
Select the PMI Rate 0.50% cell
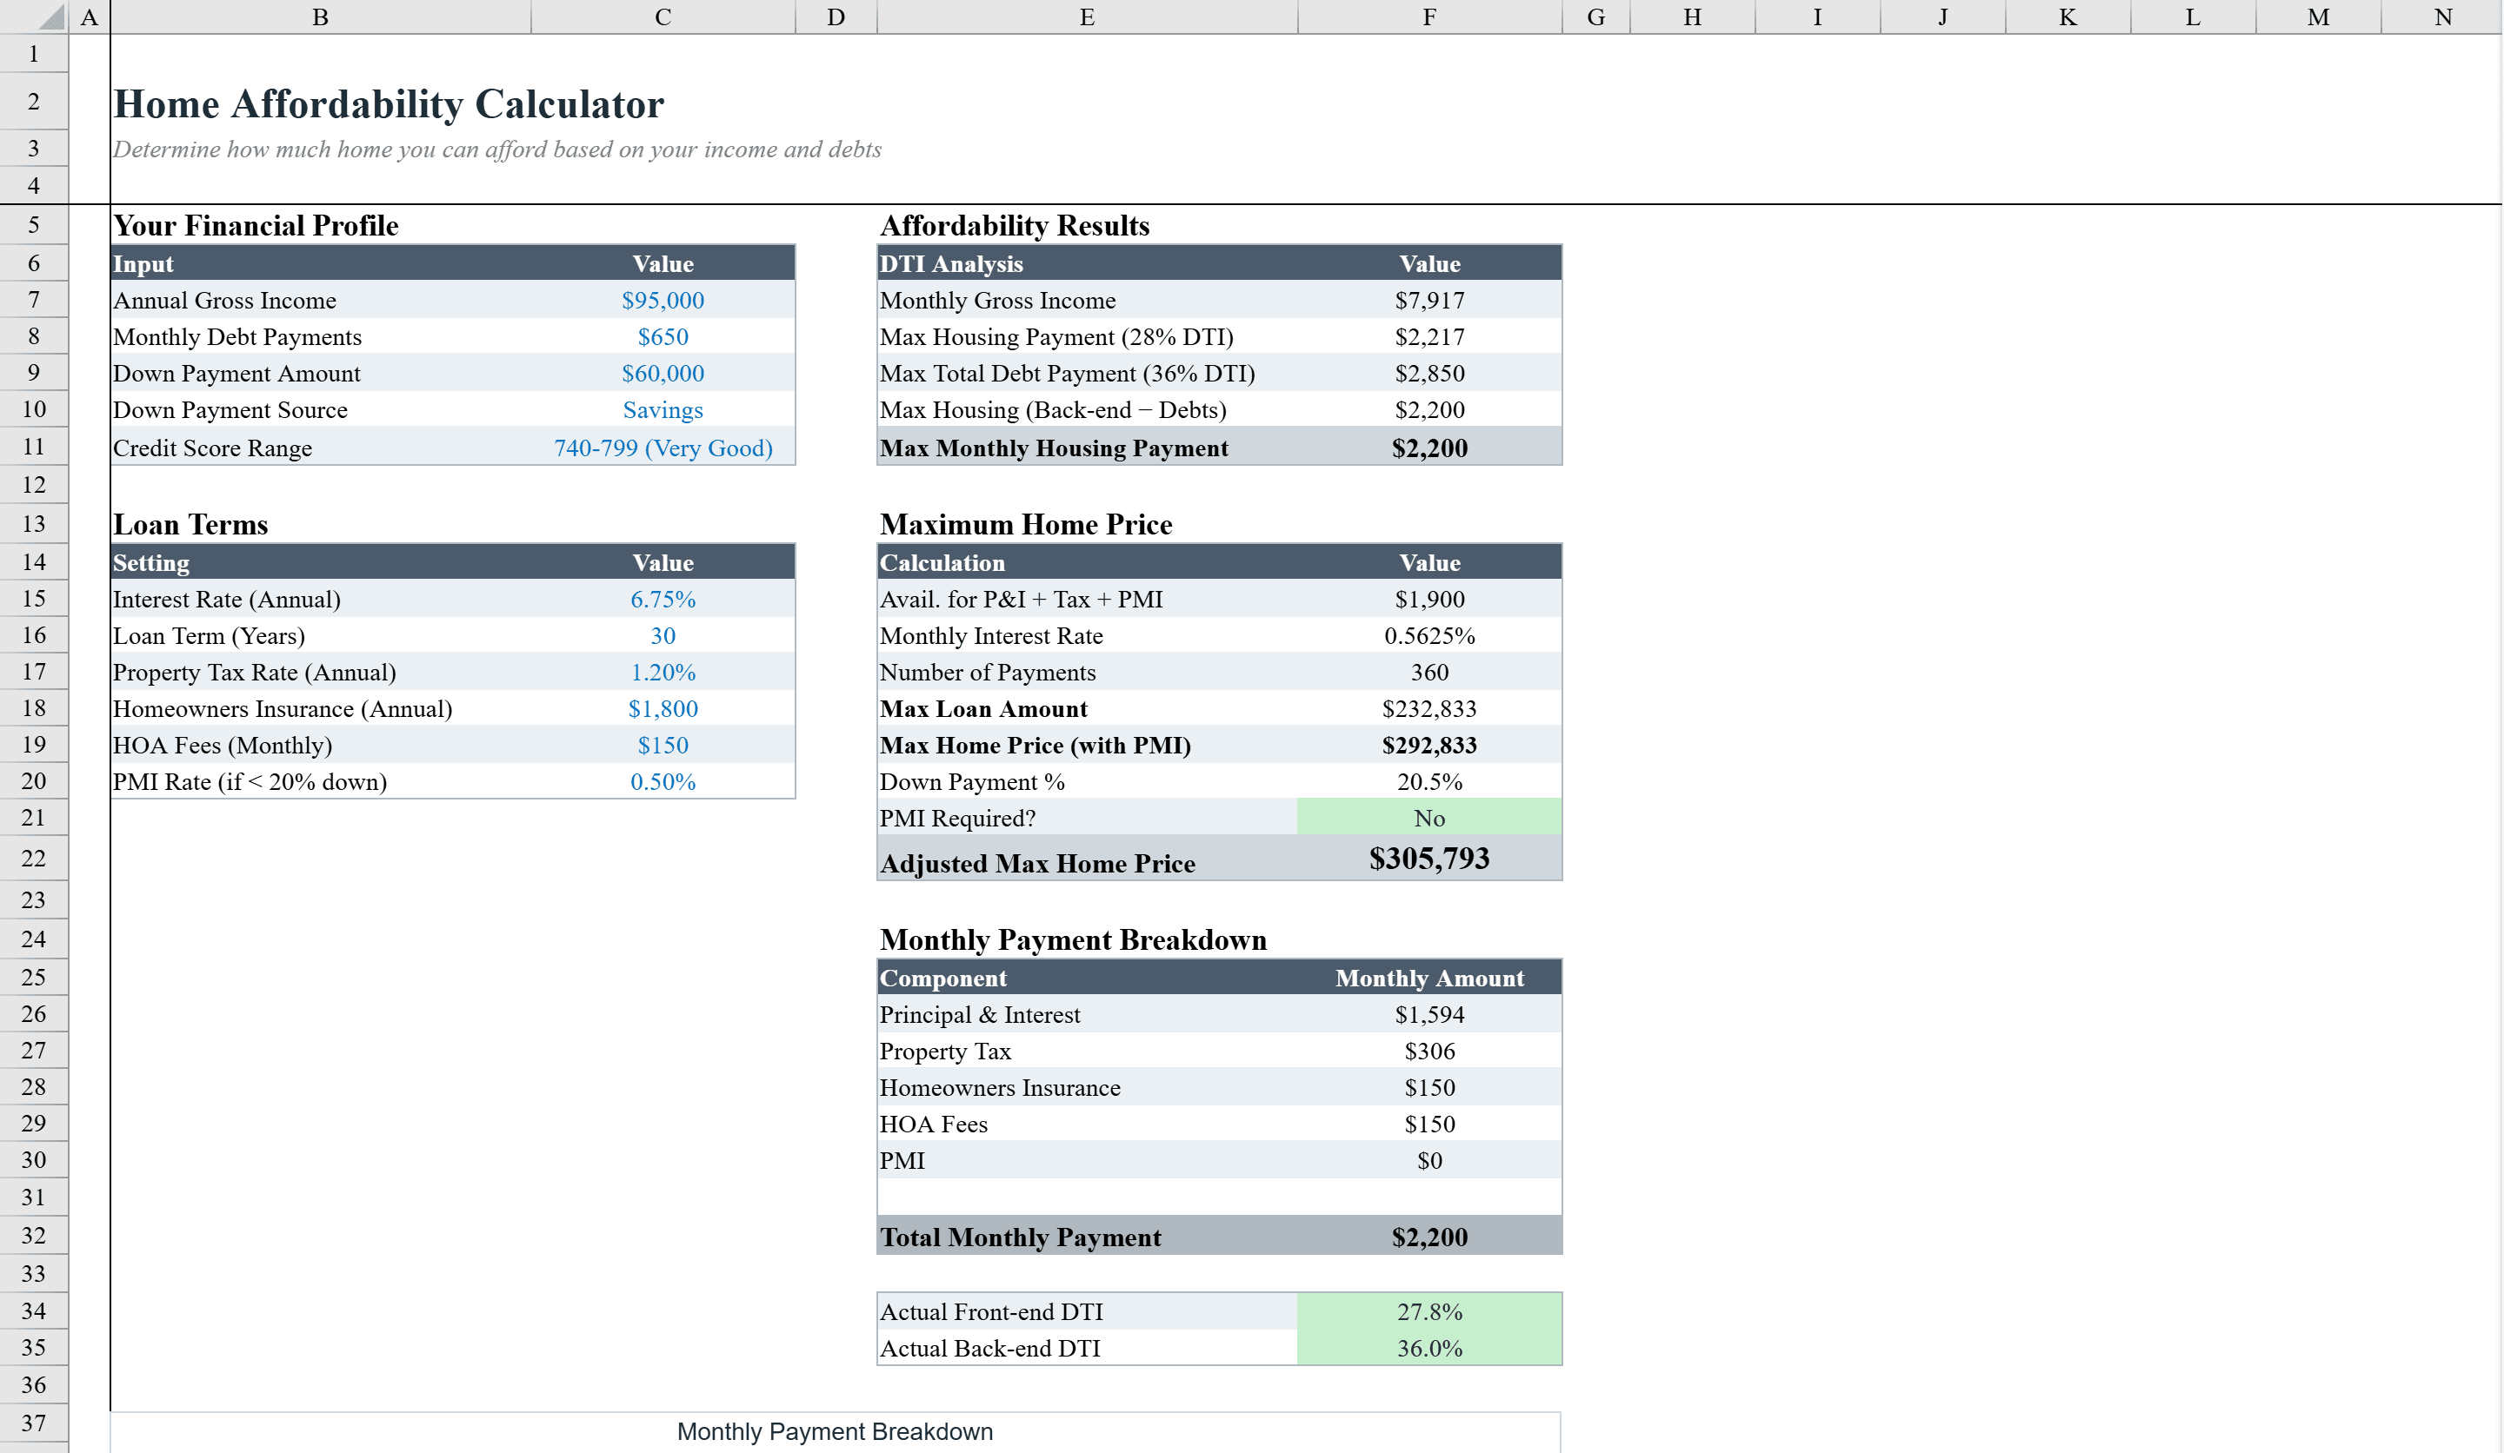[662, 780]
